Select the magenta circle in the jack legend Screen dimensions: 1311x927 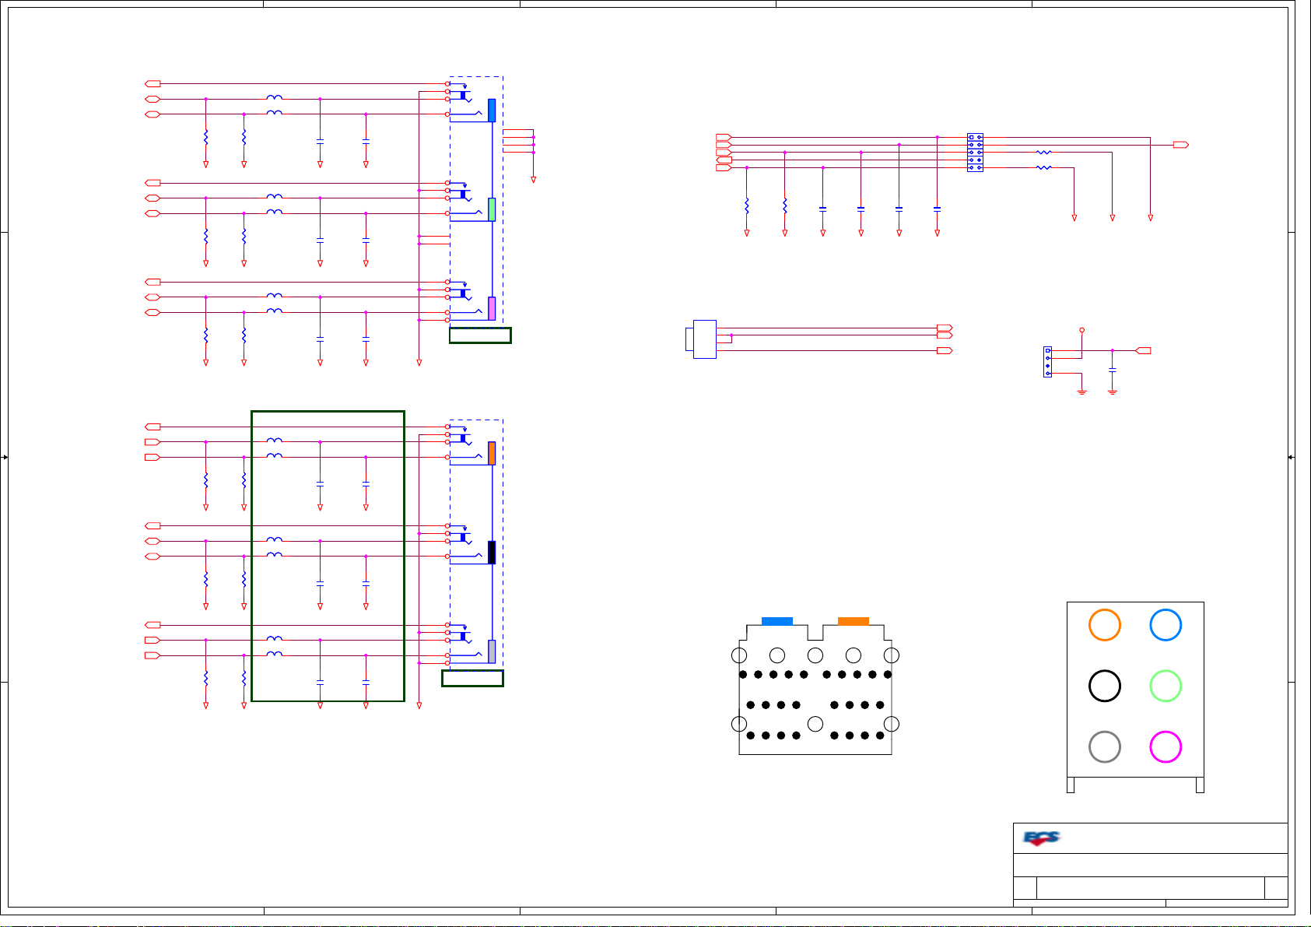click(1166, 746)
